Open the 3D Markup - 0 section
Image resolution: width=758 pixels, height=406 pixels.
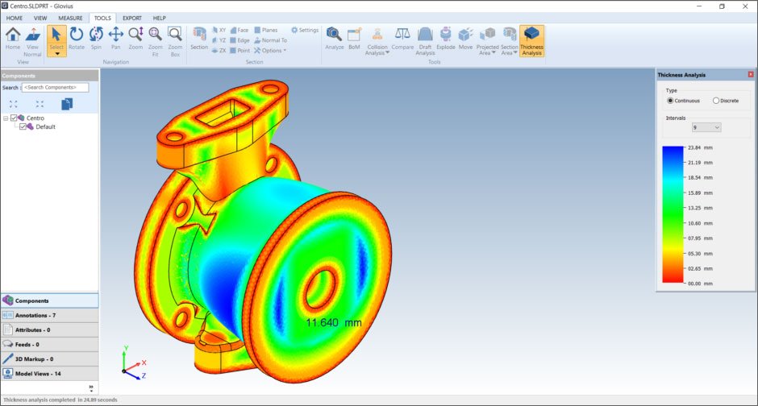(49, 358)
